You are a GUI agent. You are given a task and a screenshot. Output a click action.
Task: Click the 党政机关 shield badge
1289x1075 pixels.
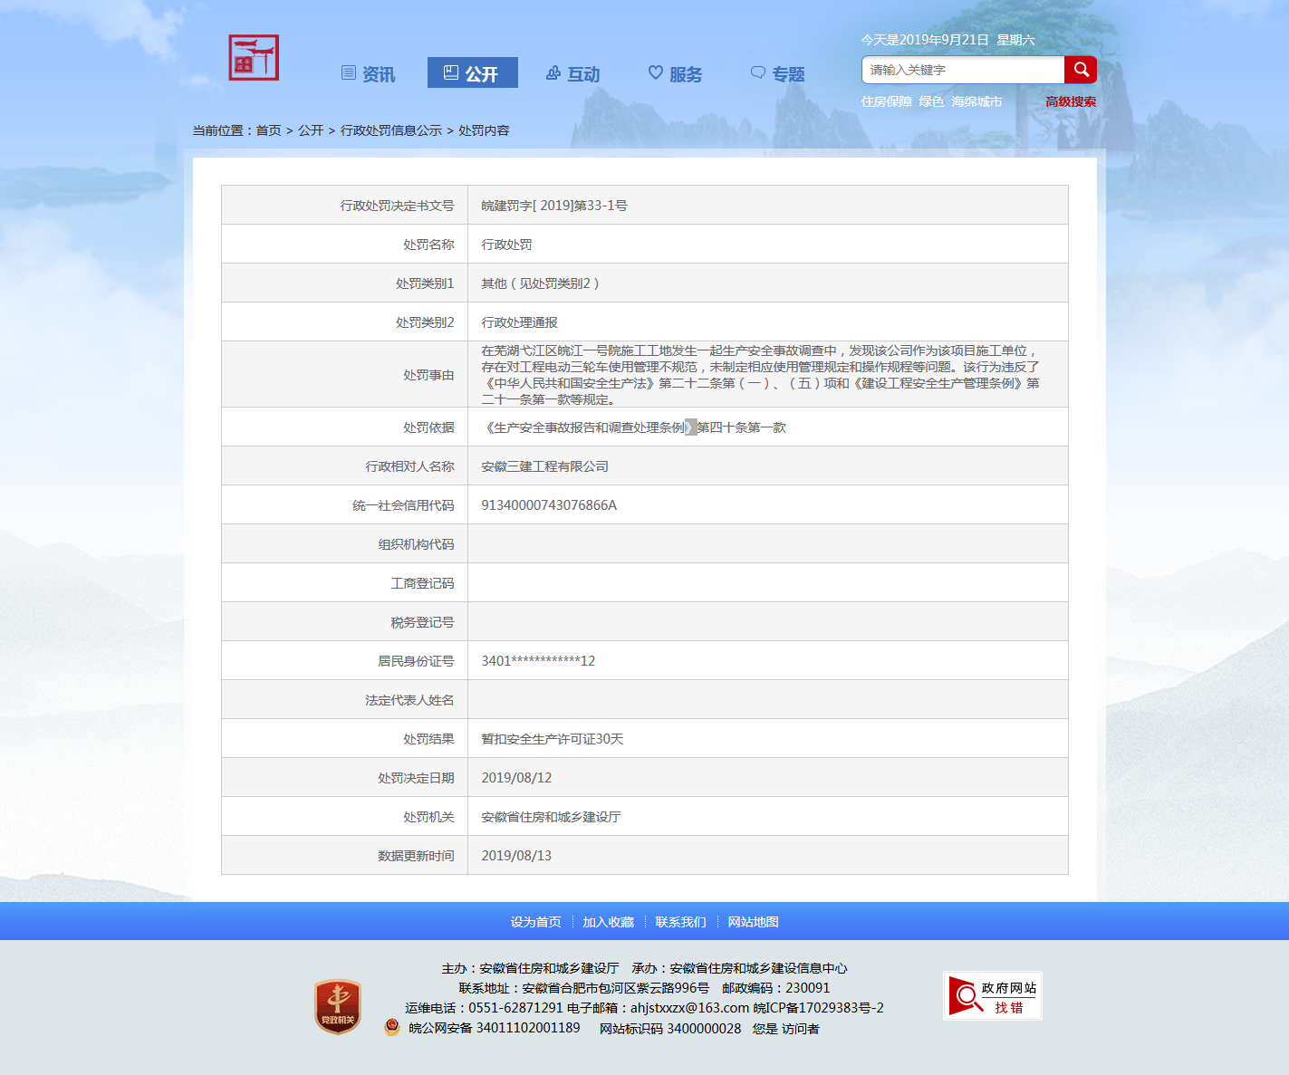pyautogui.click(x=338, y=1007)
